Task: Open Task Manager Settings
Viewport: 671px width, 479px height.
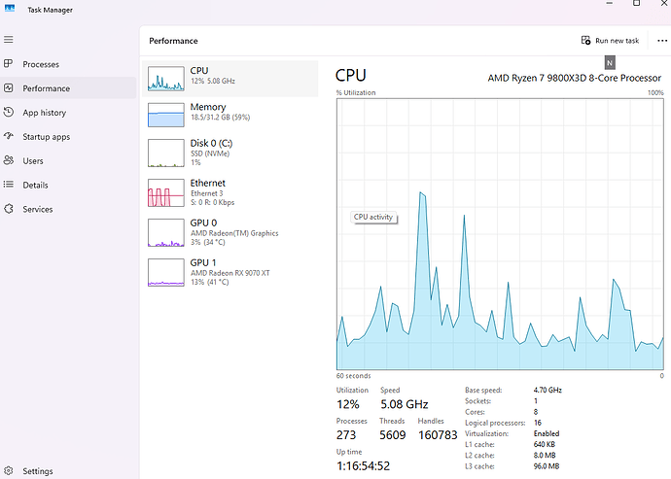Action: point(37,471)
